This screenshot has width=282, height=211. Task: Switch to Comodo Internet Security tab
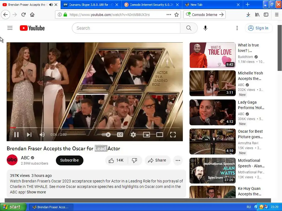tap(152, 5)
